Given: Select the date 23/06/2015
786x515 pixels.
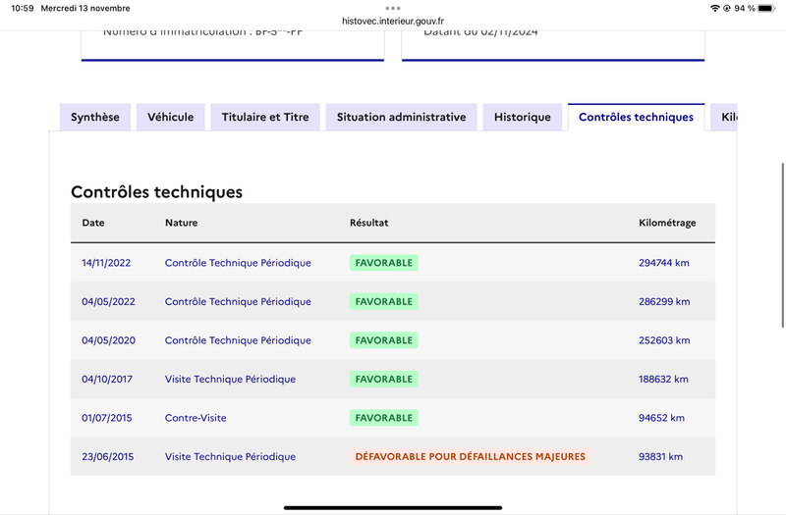Looking at the screenshot, I should [108, 457].
